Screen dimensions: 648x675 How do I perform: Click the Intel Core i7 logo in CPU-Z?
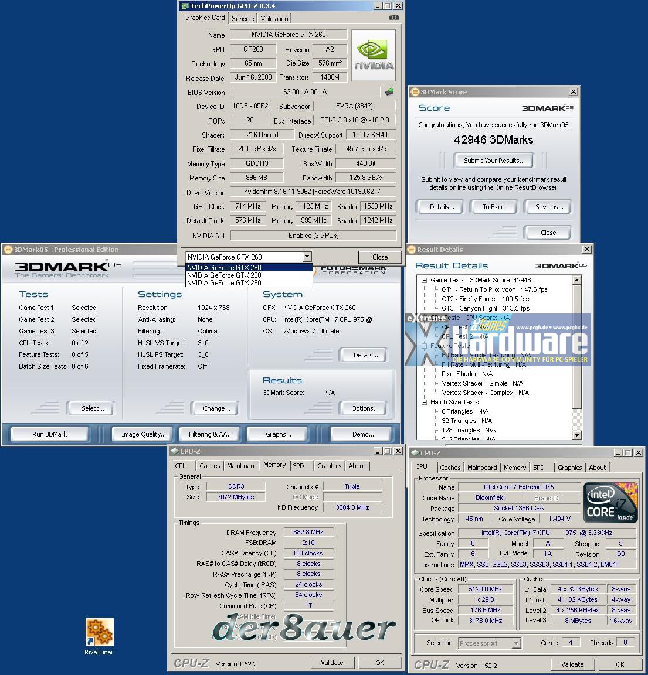click(x=610, y=503)
